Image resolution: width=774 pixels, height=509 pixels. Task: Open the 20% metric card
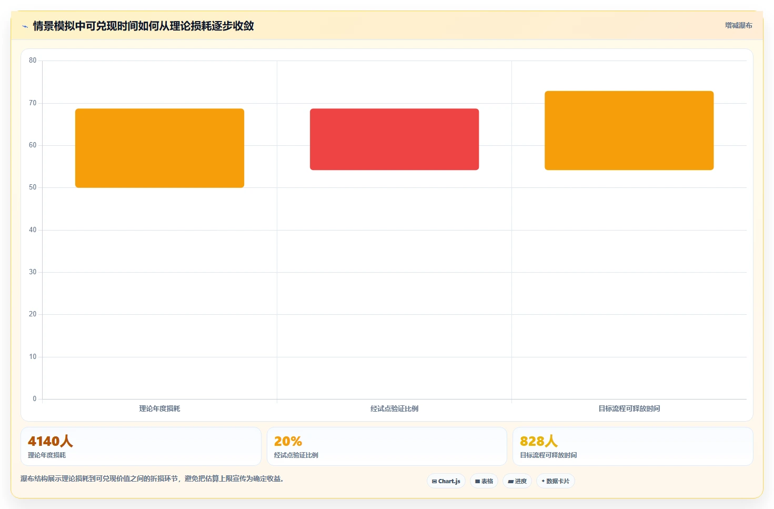(x=387, y=446)
